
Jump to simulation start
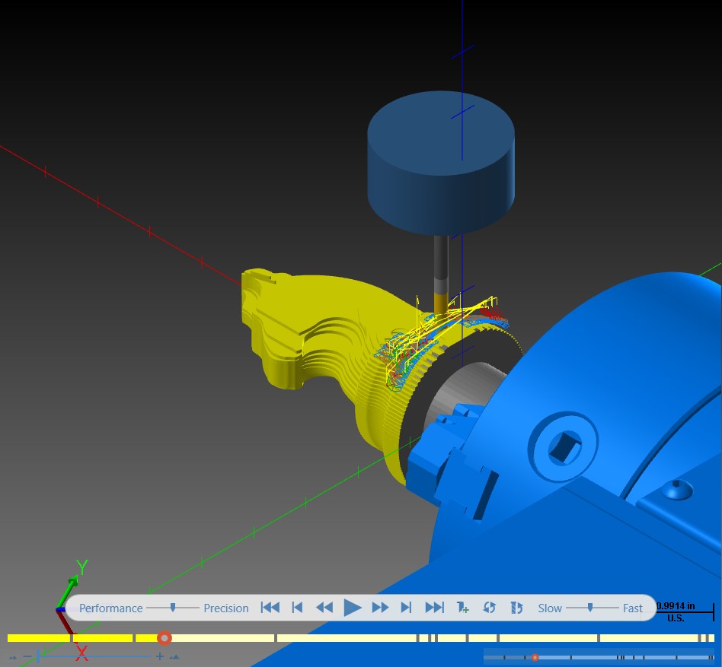(x=270, y=608)
